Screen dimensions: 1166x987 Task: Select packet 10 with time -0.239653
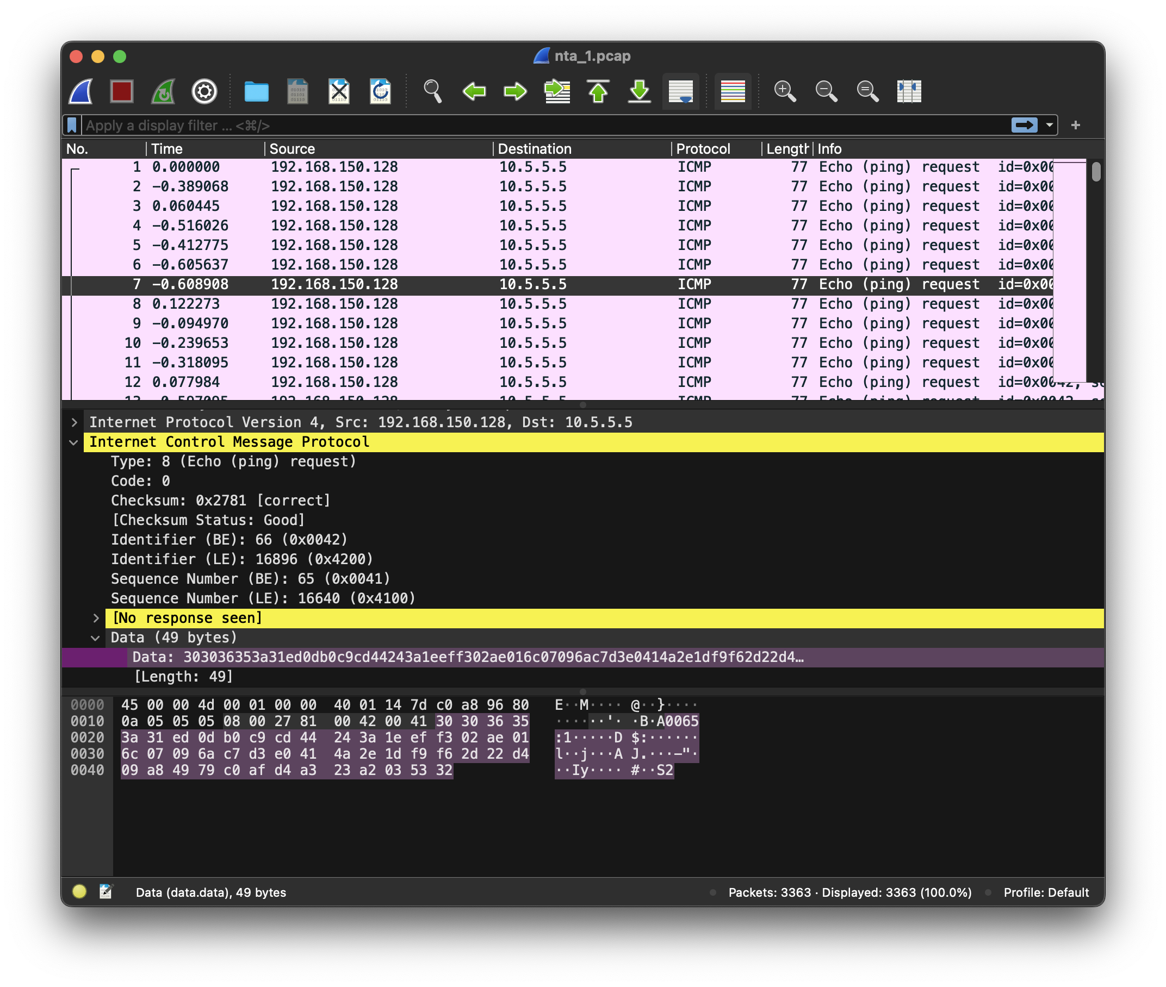pos(557,343)
